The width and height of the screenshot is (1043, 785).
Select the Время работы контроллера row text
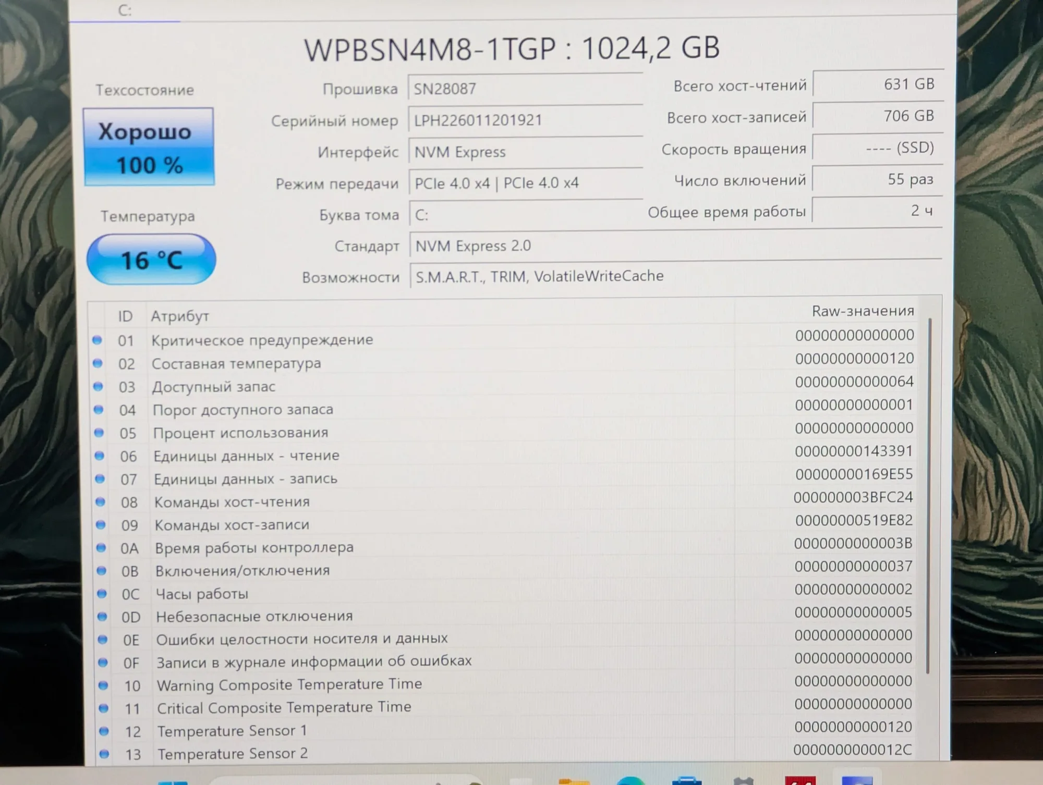(x=254, y=548)
